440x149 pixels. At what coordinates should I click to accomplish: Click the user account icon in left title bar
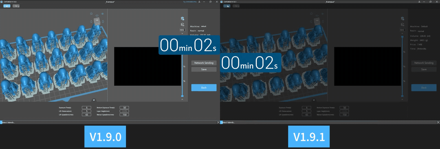pos(199,2)
